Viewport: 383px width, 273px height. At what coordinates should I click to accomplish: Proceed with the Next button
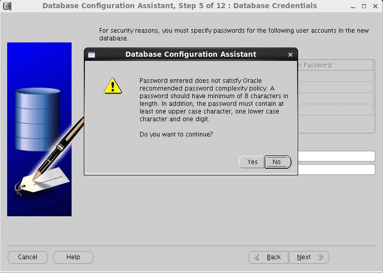(309, 257)
